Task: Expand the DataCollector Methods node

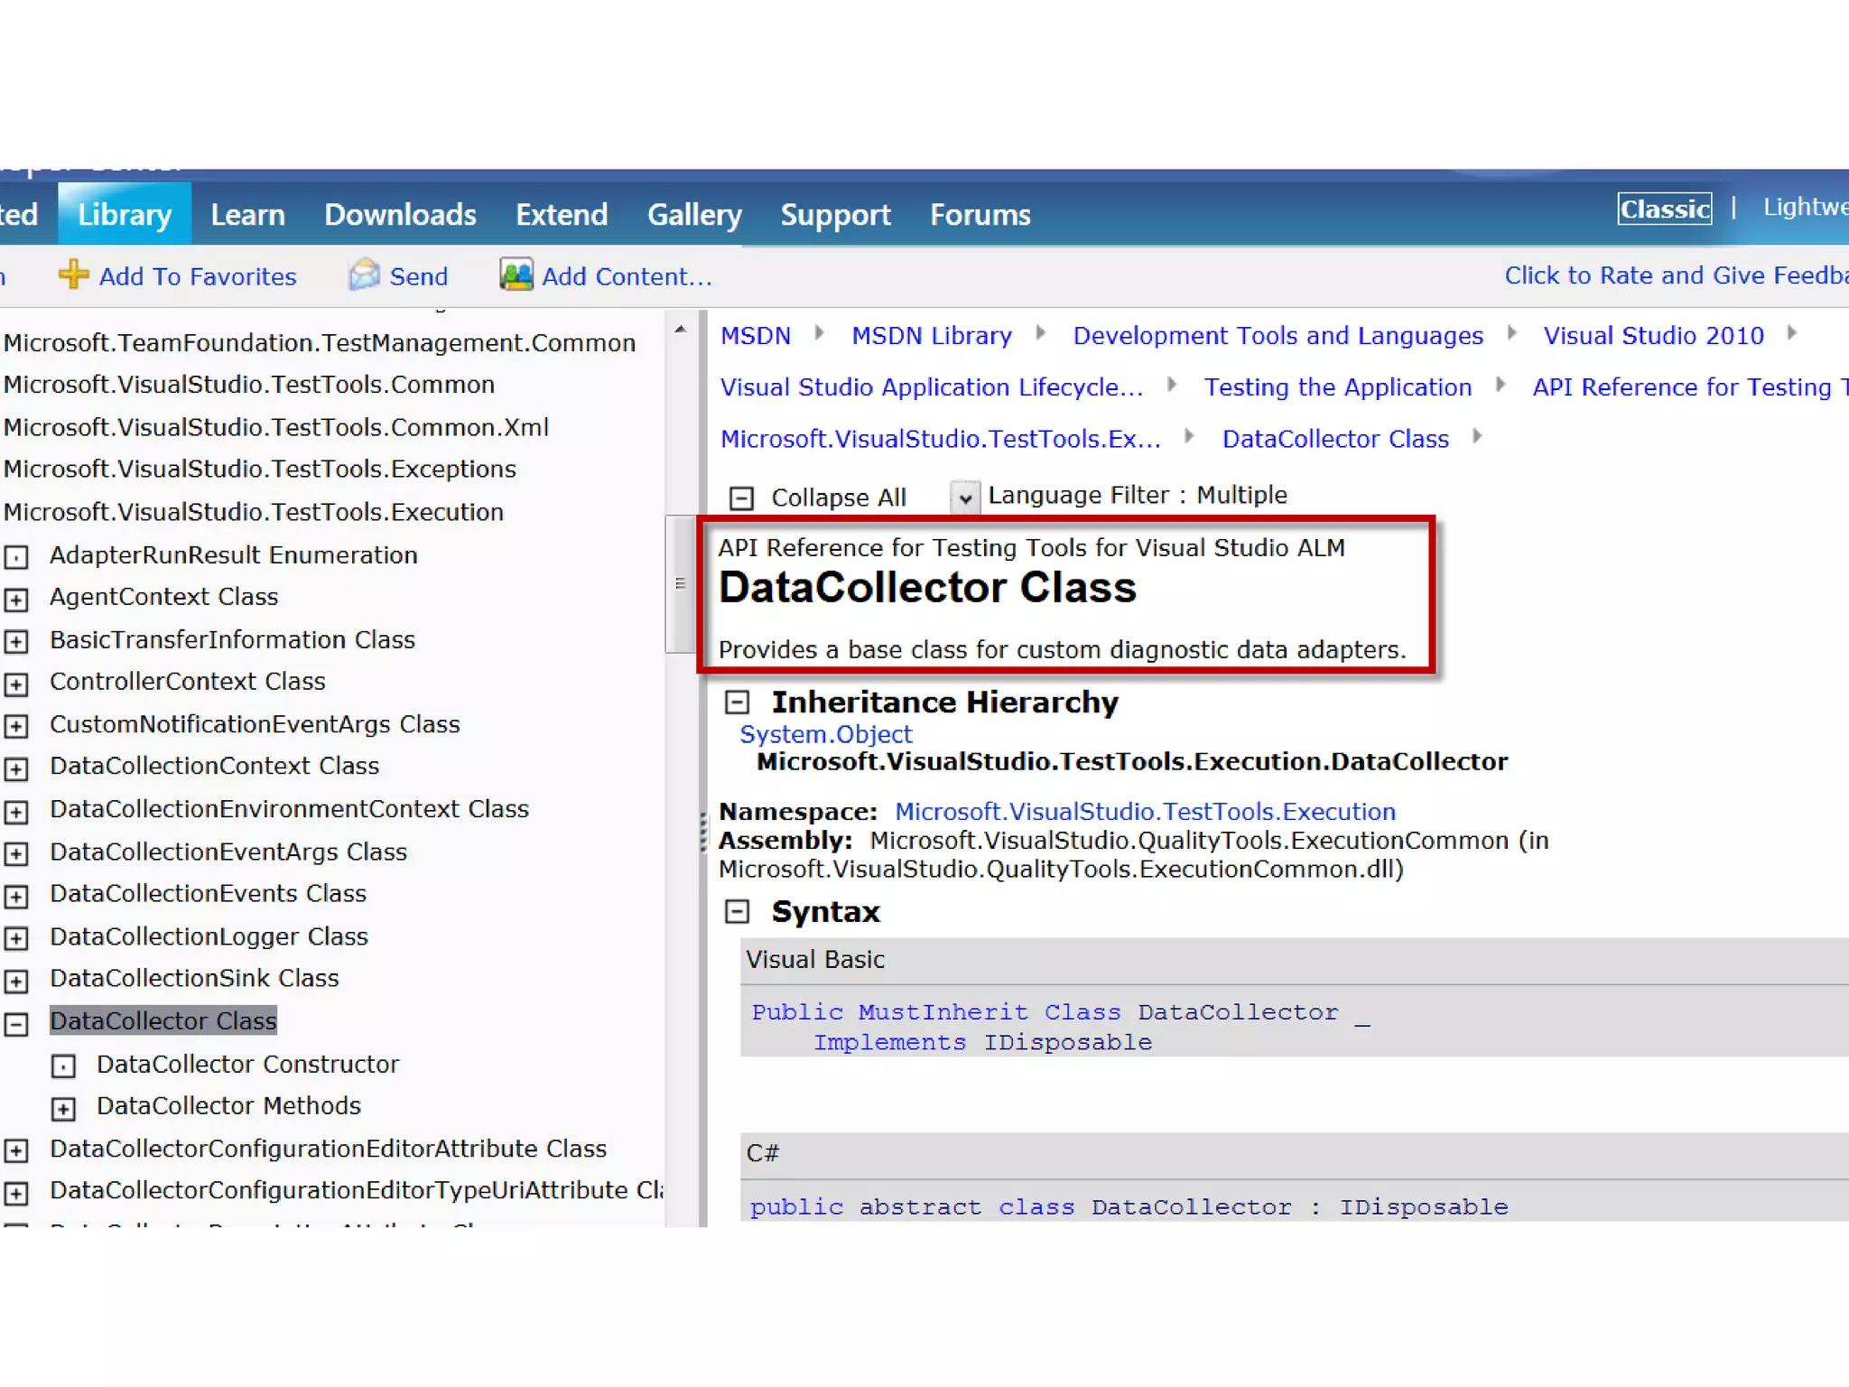Action: point(63,1108)
